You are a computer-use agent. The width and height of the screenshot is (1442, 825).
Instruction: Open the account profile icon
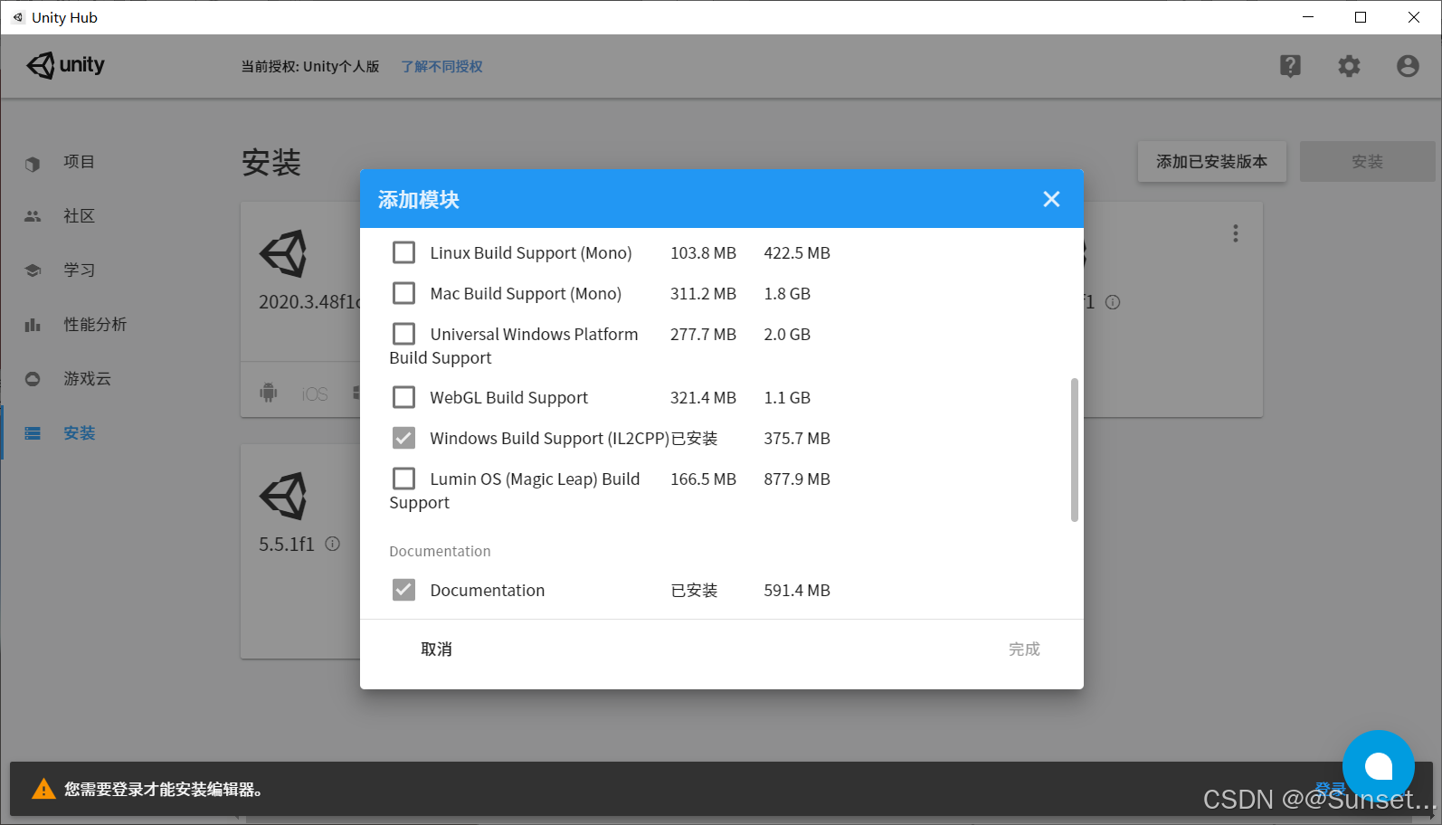(1408, 66)
